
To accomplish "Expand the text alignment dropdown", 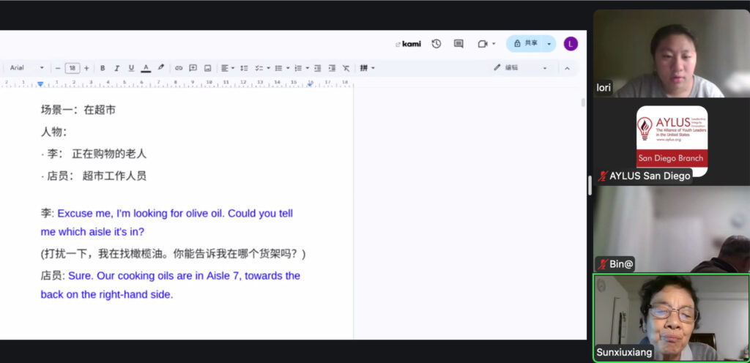I will [228, 68].
